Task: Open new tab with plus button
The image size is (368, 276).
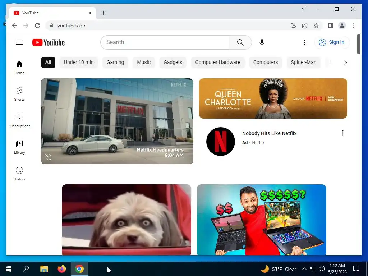Action: tap(103, 13)
